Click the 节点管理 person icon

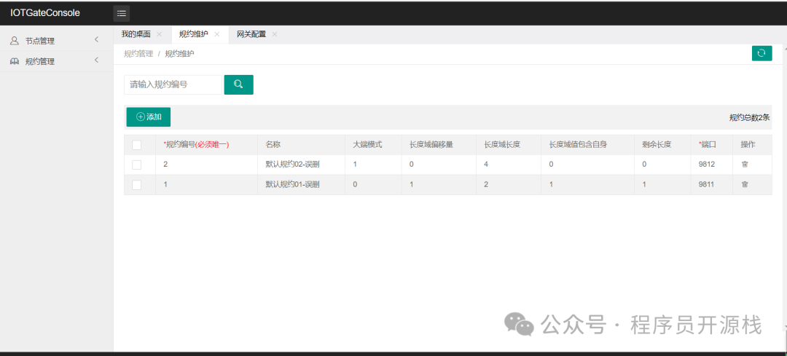tap(15, 41)
